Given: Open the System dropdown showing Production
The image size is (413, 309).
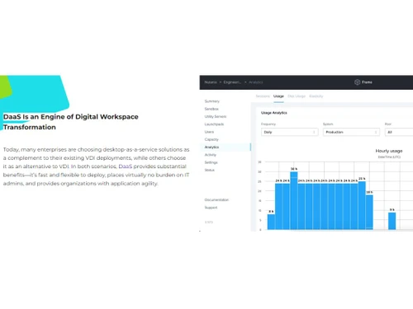Looking at the screenshot, I should 351,132.
